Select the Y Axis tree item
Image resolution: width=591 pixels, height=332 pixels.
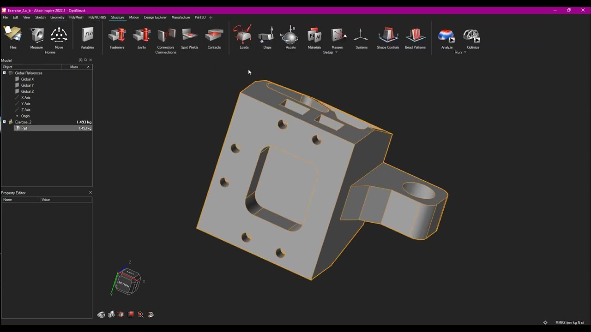click(25, 104)
